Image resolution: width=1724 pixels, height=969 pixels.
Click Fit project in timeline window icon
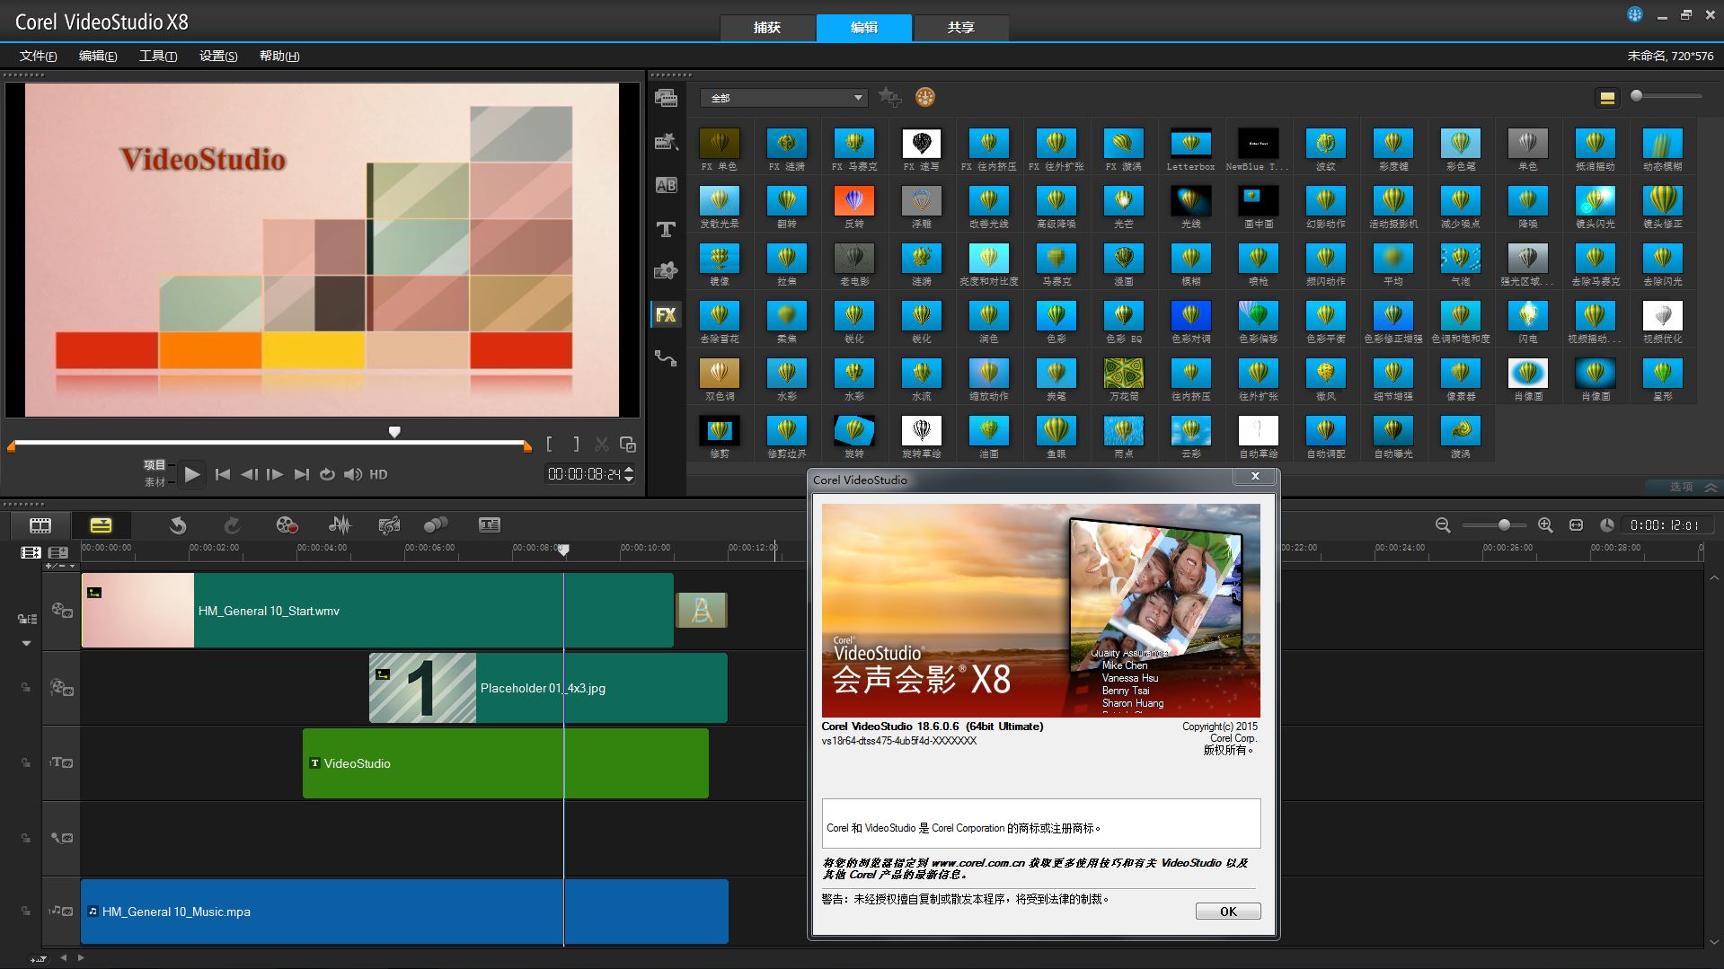[1576, 525]
